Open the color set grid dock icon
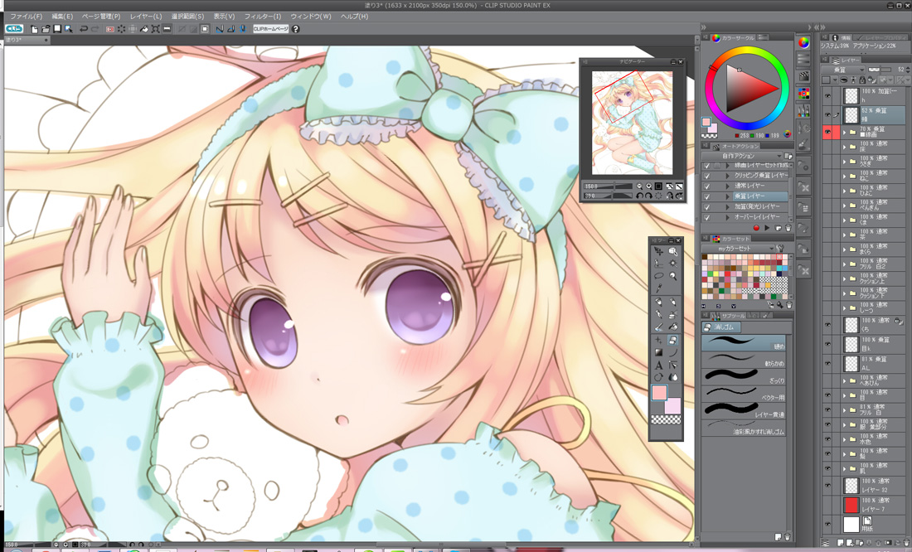 pyautogui.click(x=804, y=93)
